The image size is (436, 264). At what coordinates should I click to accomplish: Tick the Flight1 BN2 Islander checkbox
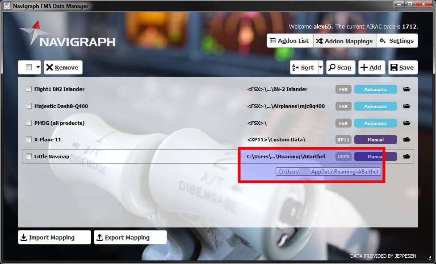29,89
